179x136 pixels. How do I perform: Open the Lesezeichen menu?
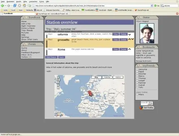tap(33, 2)
